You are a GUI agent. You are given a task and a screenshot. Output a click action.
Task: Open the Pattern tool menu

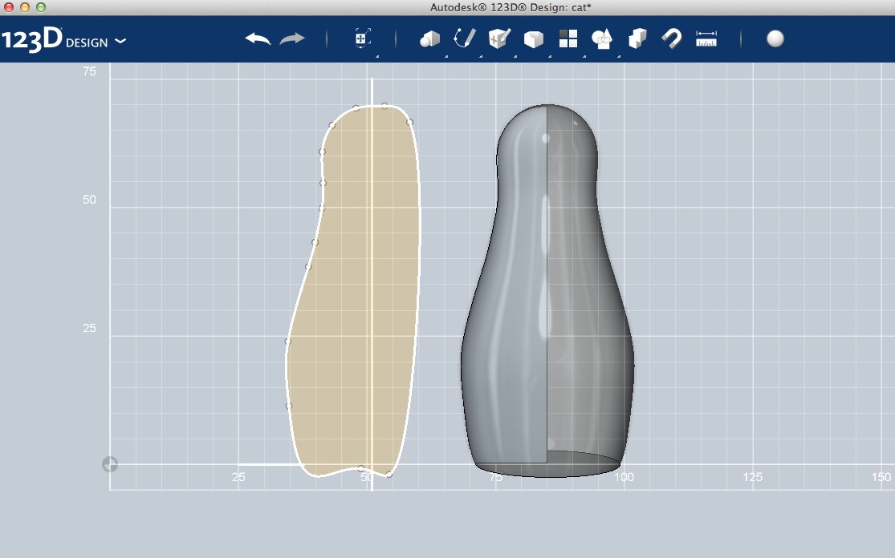pos(568,38)
